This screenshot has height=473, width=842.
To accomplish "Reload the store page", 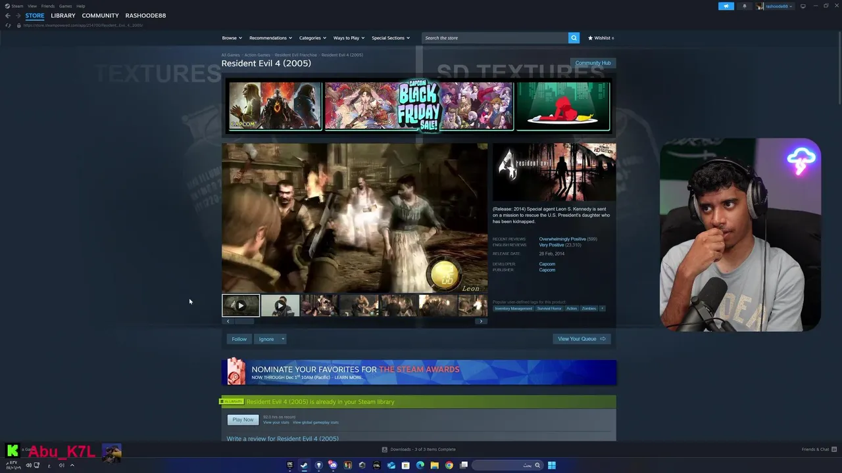I will click(x=8, y=25).
